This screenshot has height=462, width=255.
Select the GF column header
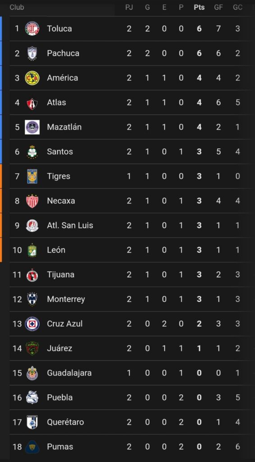click(218, 7)
